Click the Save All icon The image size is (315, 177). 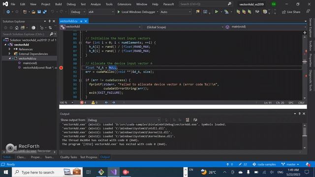(x=45, y=12)
